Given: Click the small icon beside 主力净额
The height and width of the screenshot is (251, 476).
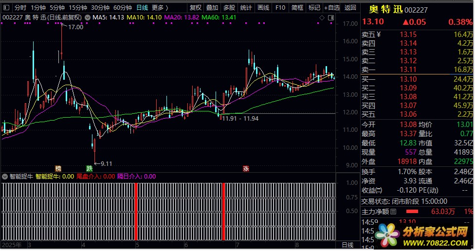Looking at the screenshot, I should tap(393, 212).
